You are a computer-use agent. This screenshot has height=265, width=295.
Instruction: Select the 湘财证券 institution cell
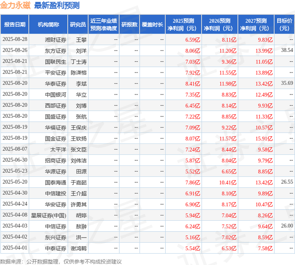(56, 40)
